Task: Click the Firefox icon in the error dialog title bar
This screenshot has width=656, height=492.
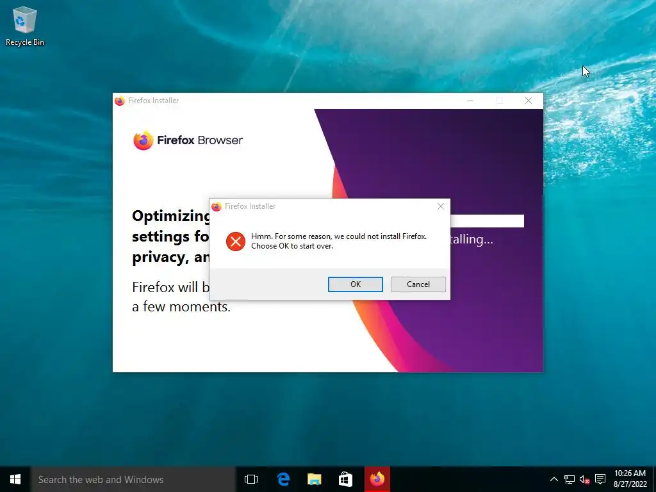Action: click(217, 206)
